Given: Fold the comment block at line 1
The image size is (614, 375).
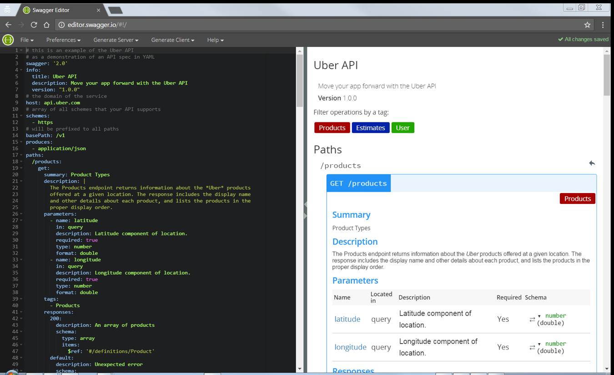Looking at the screenshot, I should pos(21,51).
